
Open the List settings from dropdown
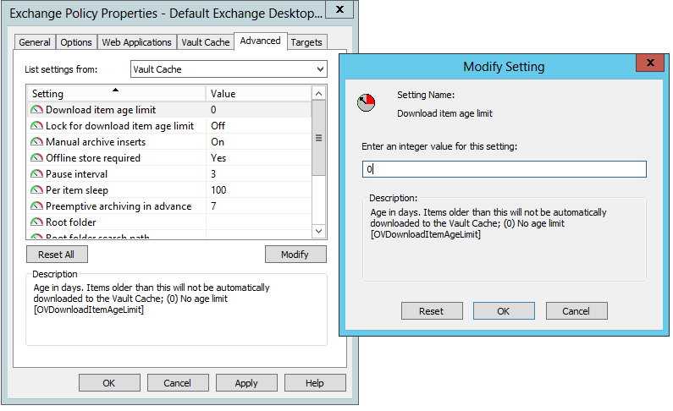(228, 69)
